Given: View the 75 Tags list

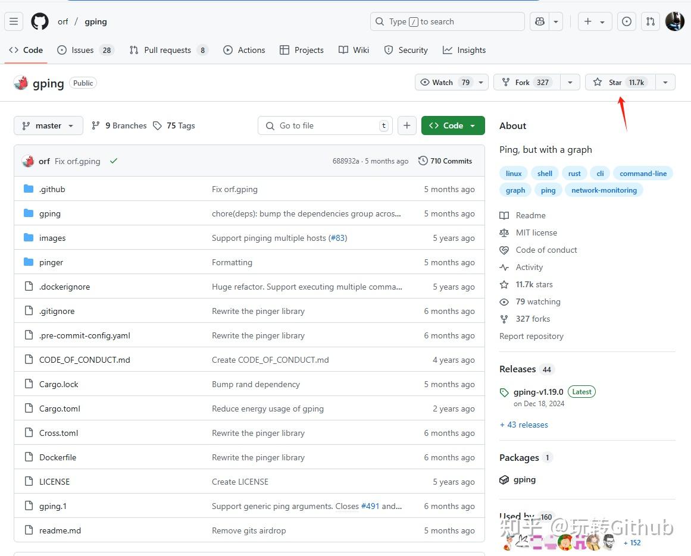Looking at the screenshot, I should coord(174,125).
